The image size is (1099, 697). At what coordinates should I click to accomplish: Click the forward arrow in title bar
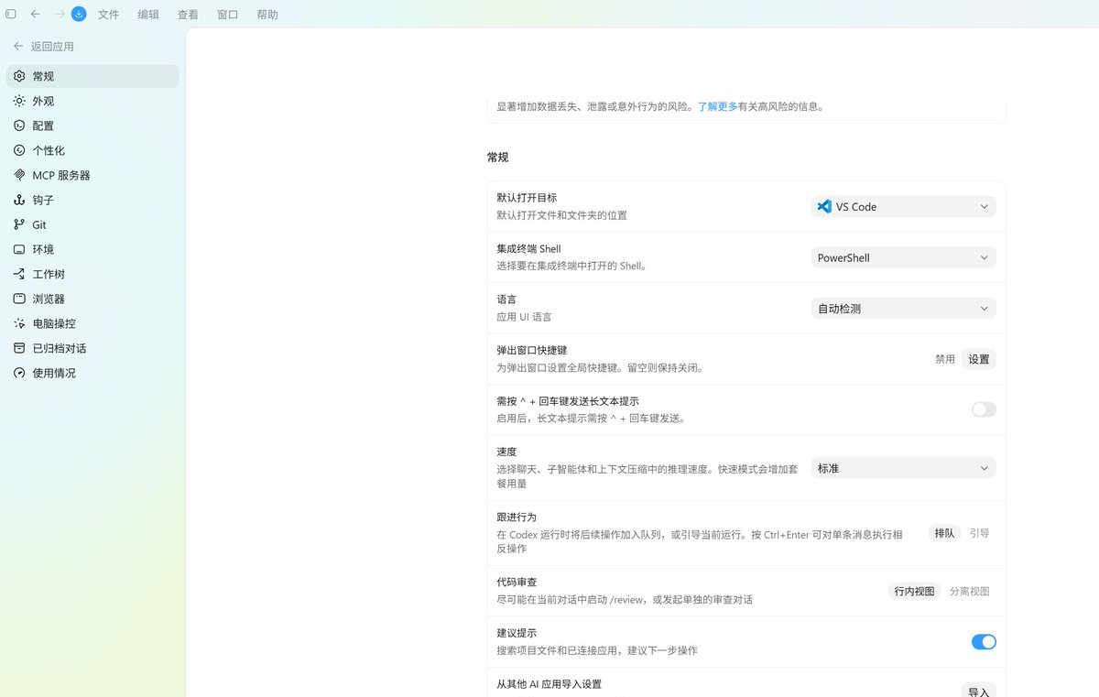(60, 14)
